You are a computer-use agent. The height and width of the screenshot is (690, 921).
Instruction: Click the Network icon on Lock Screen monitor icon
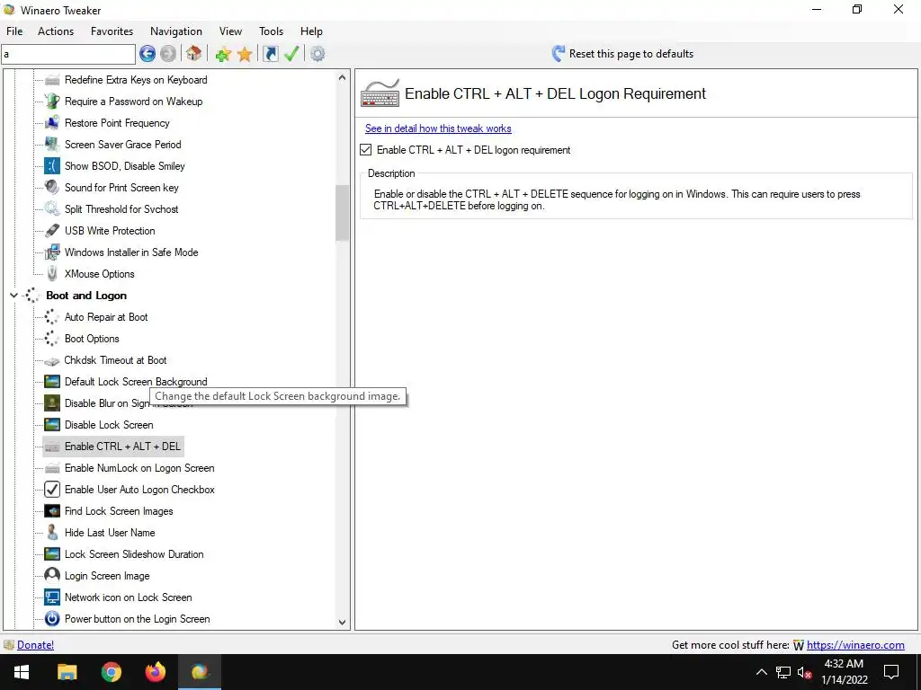click(x=52, y=597)
